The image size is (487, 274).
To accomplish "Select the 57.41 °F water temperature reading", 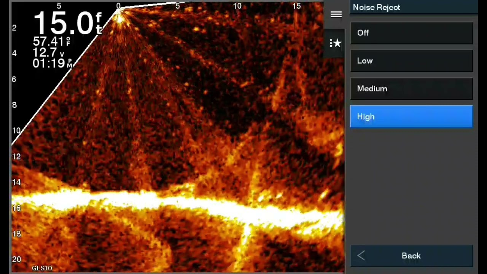I will tap(52, 41).
